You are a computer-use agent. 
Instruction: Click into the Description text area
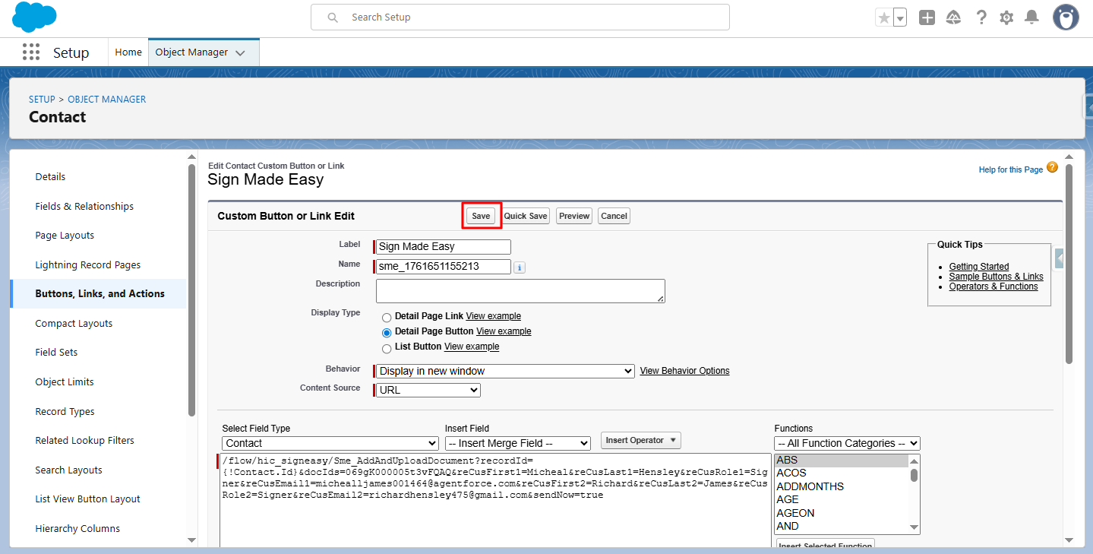520,291
